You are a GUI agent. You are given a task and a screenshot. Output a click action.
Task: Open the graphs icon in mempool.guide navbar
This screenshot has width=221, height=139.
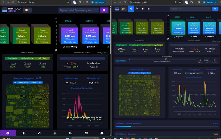click(149, 9)
